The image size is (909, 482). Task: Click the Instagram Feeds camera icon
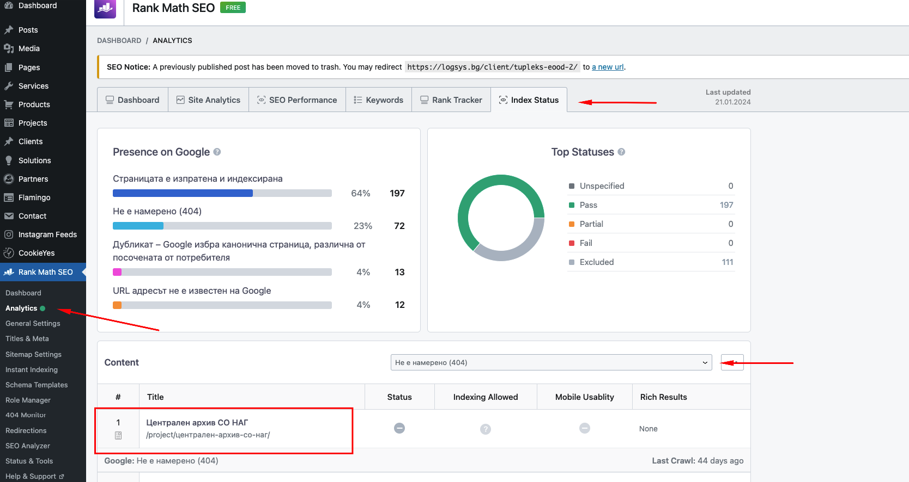pyautogui.click(x=9, y=234)
